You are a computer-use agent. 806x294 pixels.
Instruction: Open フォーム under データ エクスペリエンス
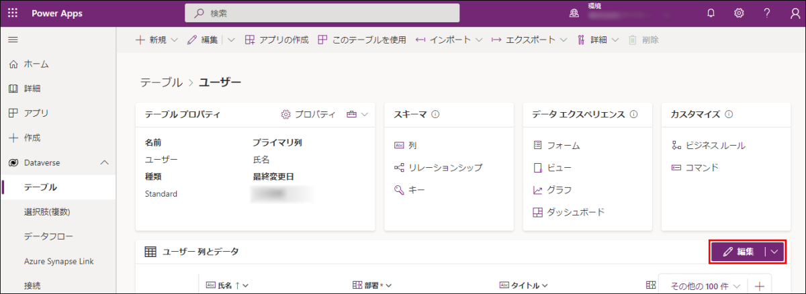(556, 145)
